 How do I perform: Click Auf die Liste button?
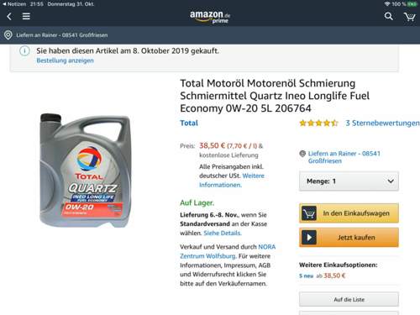pyautogui.click(x=349, y=299)
